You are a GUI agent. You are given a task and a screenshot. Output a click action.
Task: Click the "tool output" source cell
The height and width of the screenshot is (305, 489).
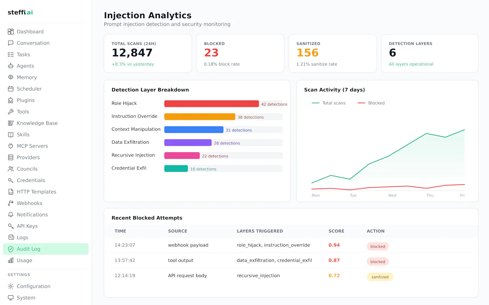tap(181, 260)
